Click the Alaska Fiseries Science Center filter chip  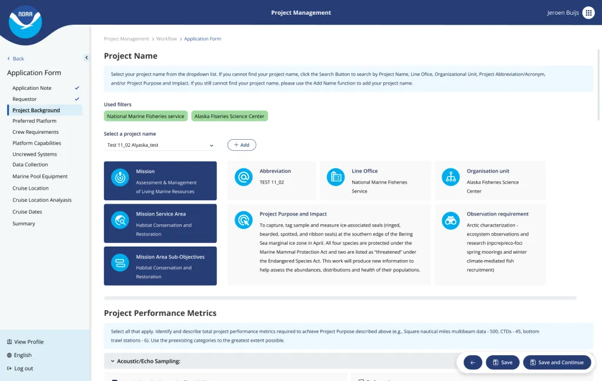coord(230,116)
